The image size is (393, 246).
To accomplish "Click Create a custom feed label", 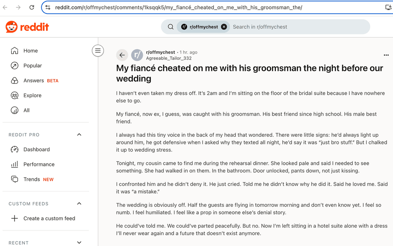I will coord(49,218).
